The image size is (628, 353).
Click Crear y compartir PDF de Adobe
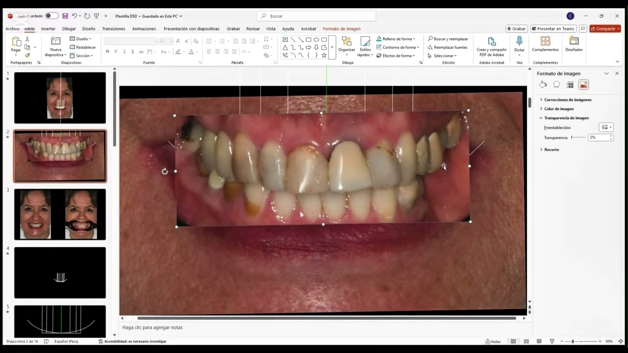point(492,47)
